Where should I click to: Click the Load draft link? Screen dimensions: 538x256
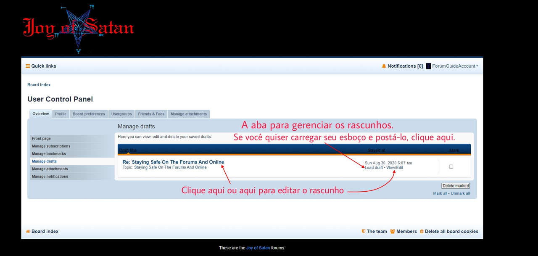(374, 168)
